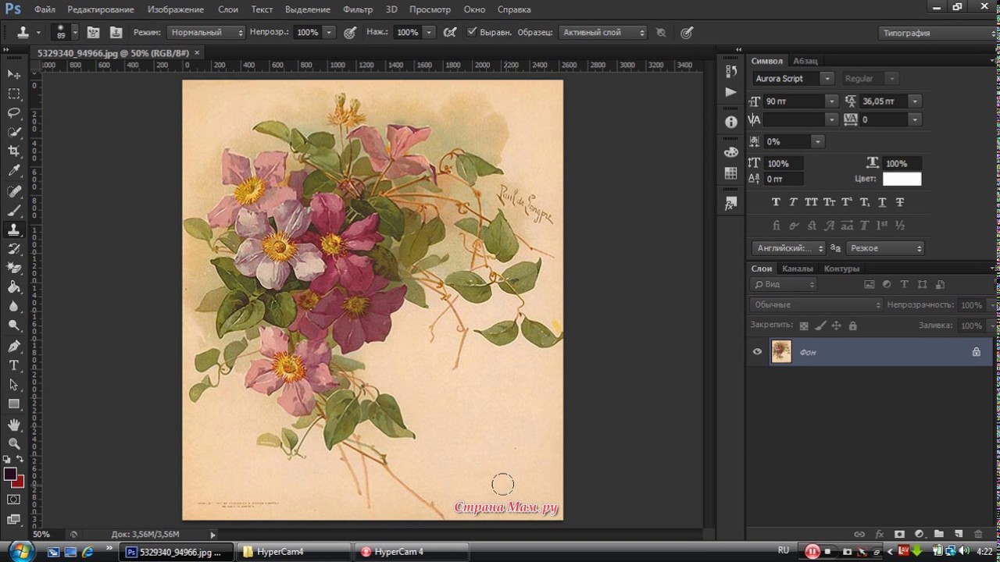Open the Английский language dropdown
Screen dimensions: 1000x562
[x=789, y=248]
